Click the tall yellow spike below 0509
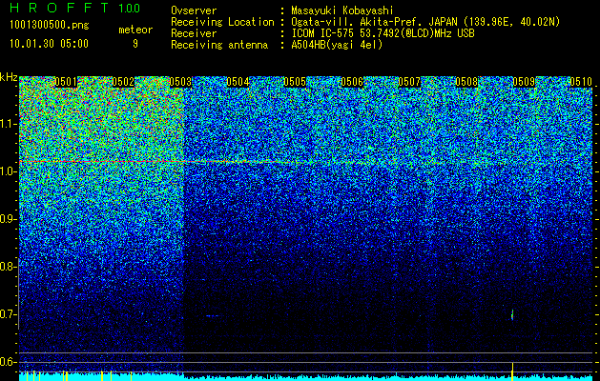The width and height of the screenshot is (600, 381). point(512,371)
